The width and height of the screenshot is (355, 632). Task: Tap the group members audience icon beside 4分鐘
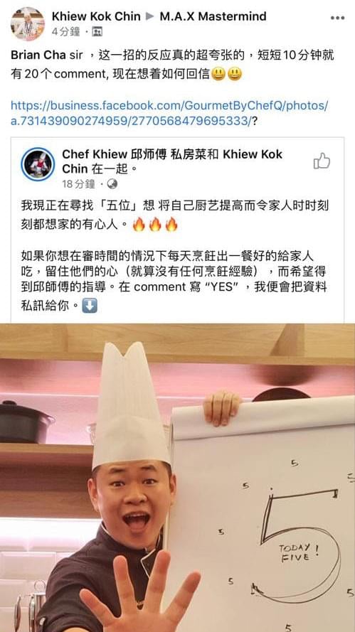[x=97, y=31]
